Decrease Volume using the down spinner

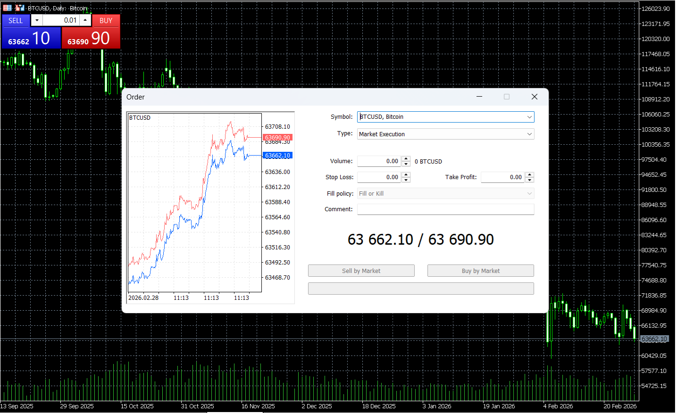tap(406, 164)
